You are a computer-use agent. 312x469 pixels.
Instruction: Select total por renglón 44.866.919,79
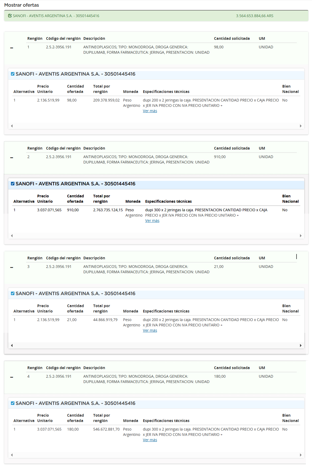(x=105, y=320)
